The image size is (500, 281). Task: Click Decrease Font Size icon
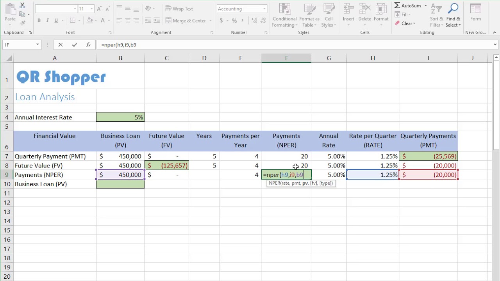[x=108, y=9]
